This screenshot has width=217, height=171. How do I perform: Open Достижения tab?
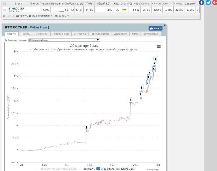tap(121, 34)
